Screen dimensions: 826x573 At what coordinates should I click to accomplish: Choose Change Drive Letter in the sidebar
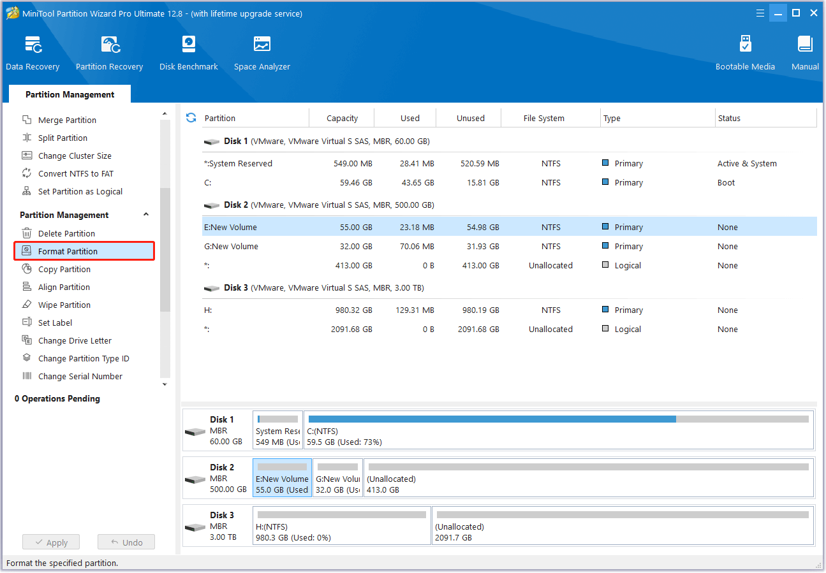(x=75, y=340)
